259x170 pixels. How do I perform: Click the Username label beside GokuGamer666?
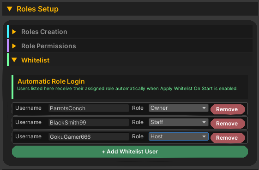[28, 136]
